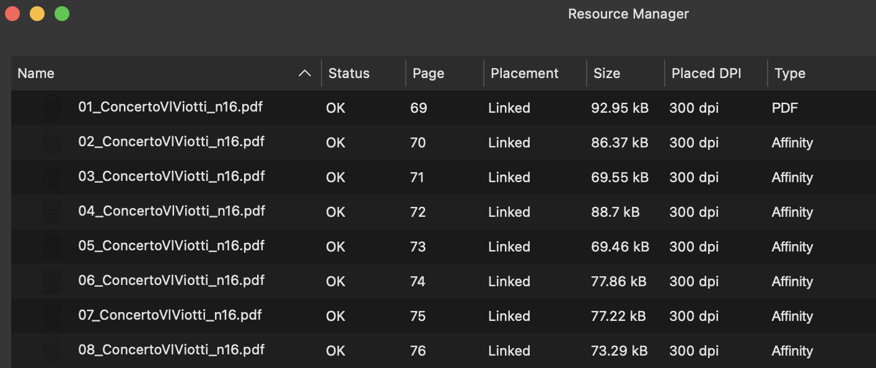This screenshot has height=368, width=876.
Task: Select the 02_ConcertoVlViotti_n16.pdf thumbnail icon
Action: (53, 142)
